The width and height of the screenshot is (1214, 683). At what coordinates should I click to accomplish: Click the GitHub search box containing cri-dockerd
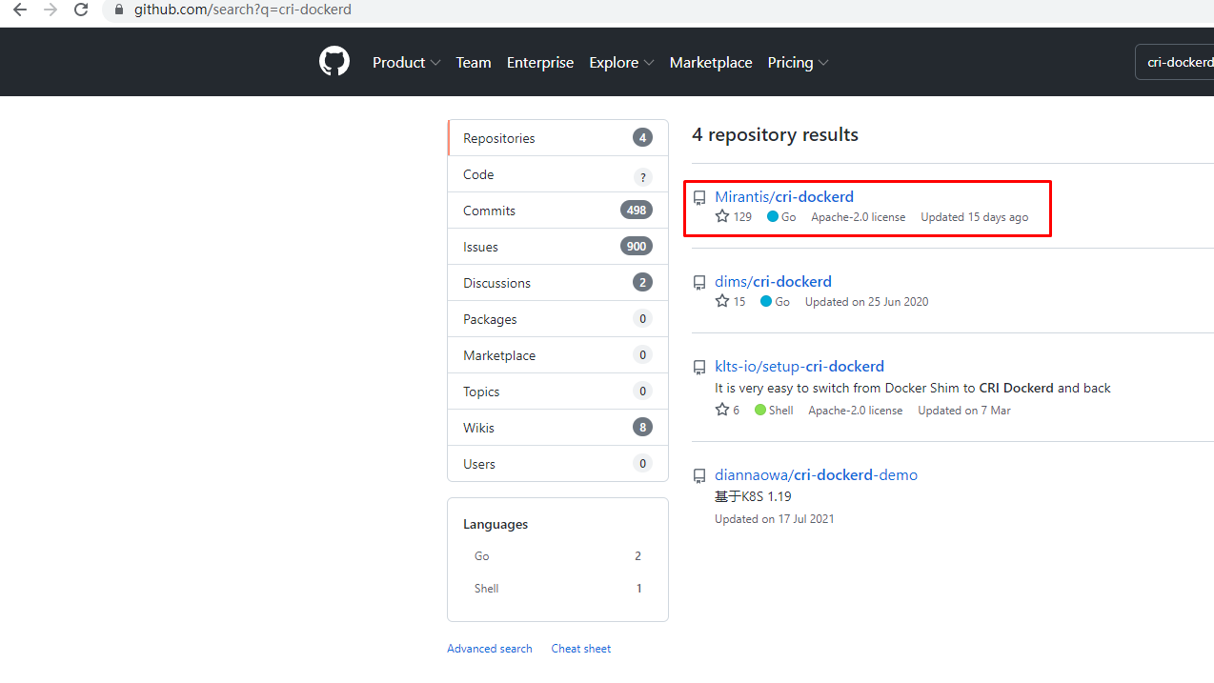point(1178,63)
